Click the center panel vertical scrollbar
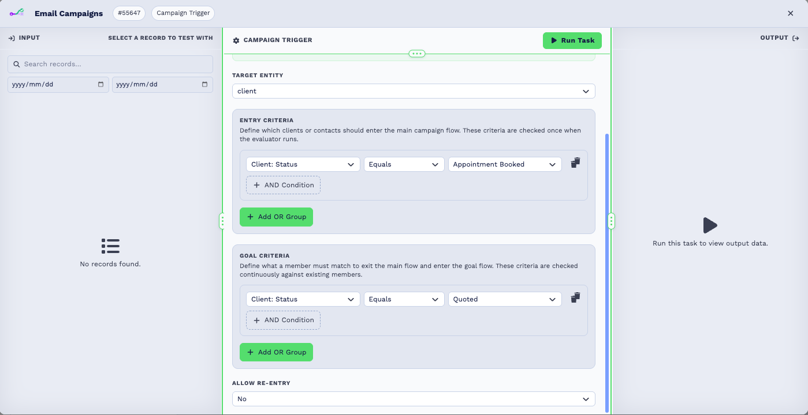 click(607, 273)
